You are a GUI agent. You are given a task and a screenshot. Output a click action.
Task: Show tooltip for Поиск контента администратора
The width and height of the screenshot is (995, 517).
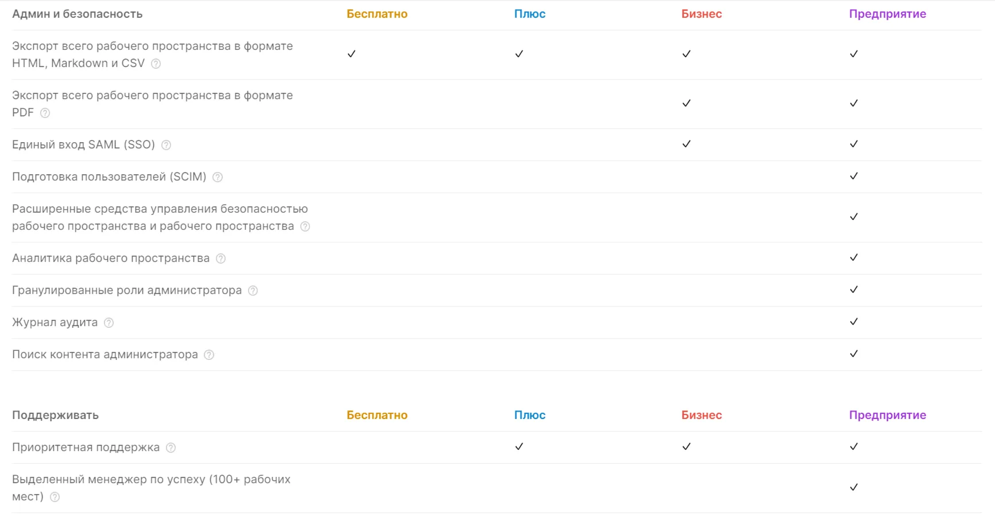209,355
